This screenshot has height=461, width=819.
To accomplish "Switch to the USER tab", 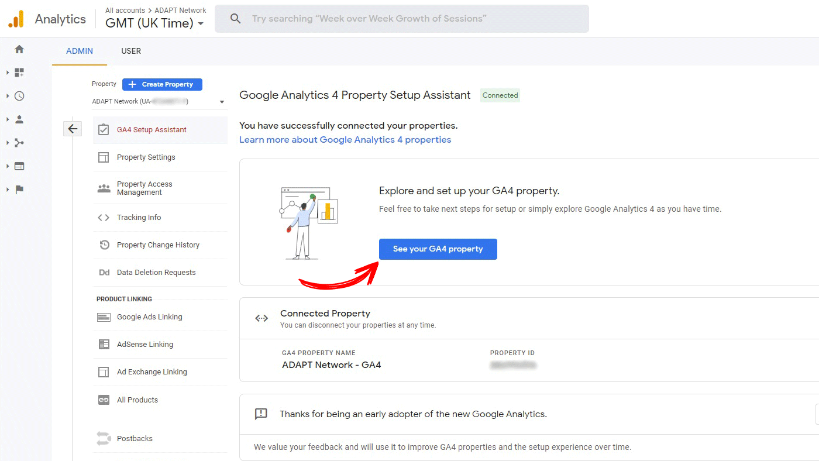I will pyautogui.click(x=131, y=51).
